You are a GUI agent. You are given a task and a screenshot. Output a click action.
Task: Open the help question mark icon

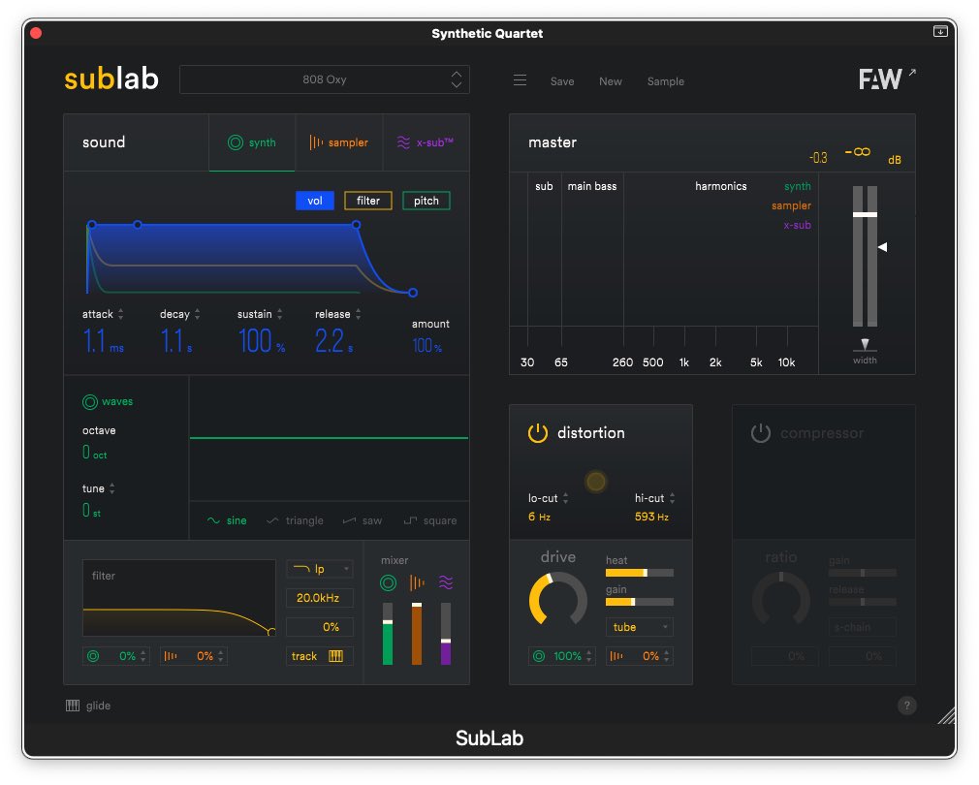pos(906,706)
